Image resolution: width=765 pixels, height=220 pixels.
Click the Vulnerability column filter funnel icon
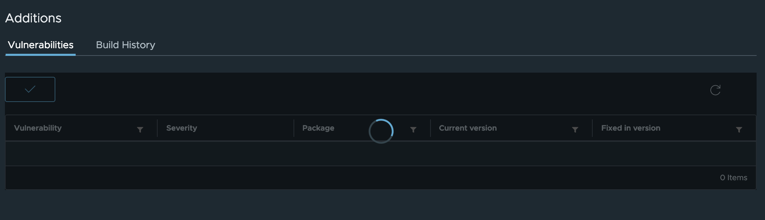click(140, 129)
